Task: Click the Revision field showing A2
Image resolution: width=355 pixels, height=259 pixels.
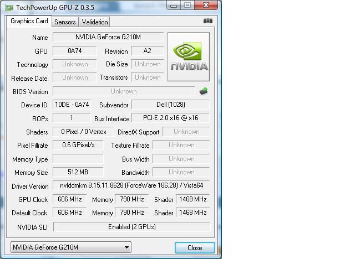Action: tap(147, 51)
